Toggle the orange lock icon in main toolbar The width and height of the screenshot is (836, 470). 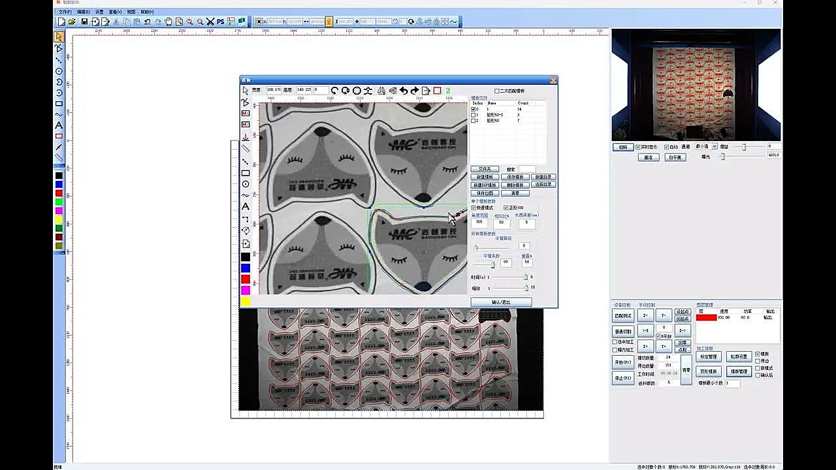[329, 22]
